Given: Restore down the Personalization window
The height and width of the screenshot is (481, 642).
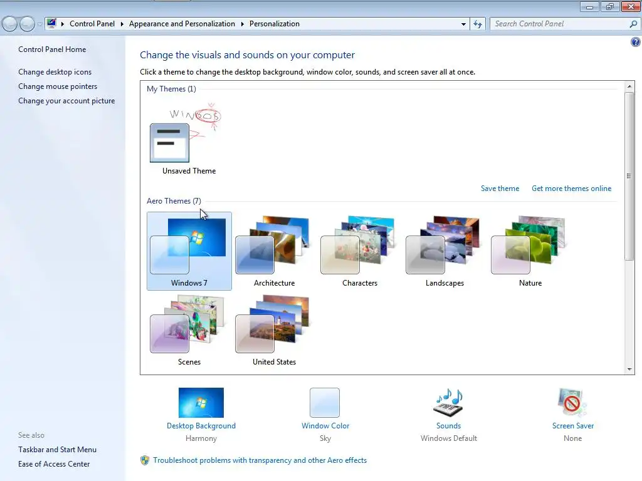Looking at the screenshot, I should (x=610, y=6).
